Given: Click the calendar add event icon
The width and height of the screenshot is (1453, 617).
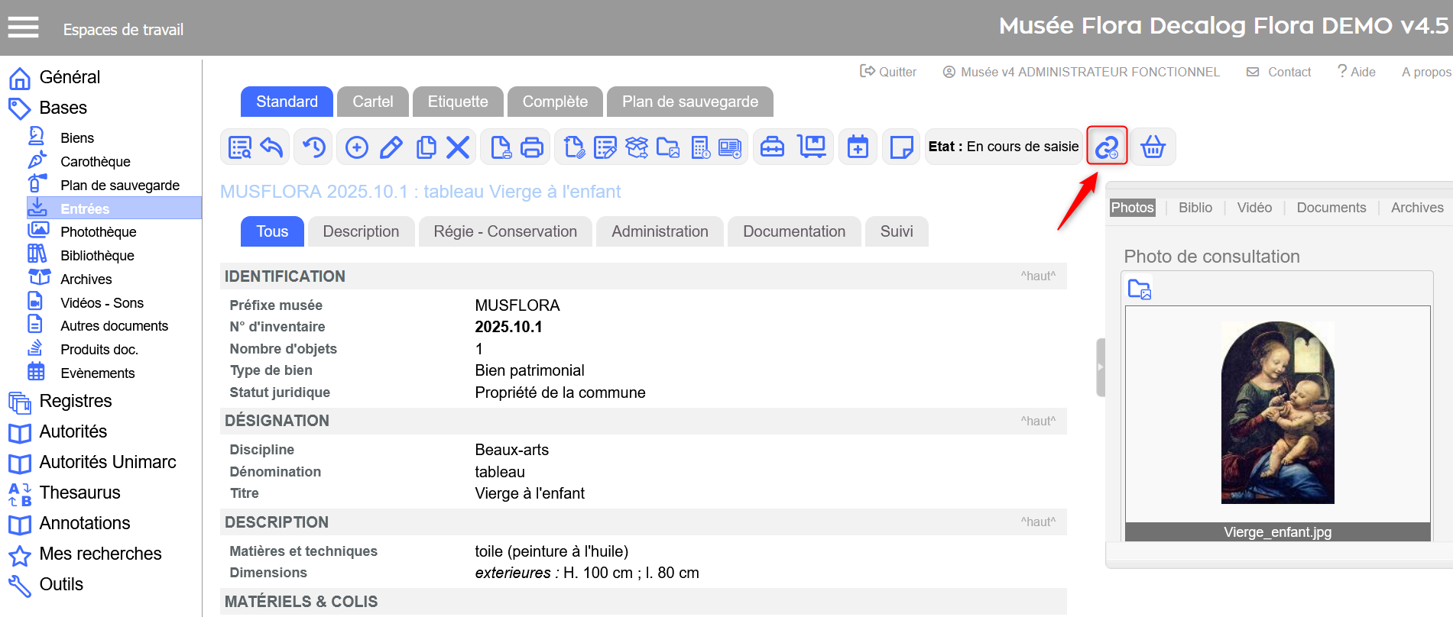Looking at the screenshot, I should (858, 147).
